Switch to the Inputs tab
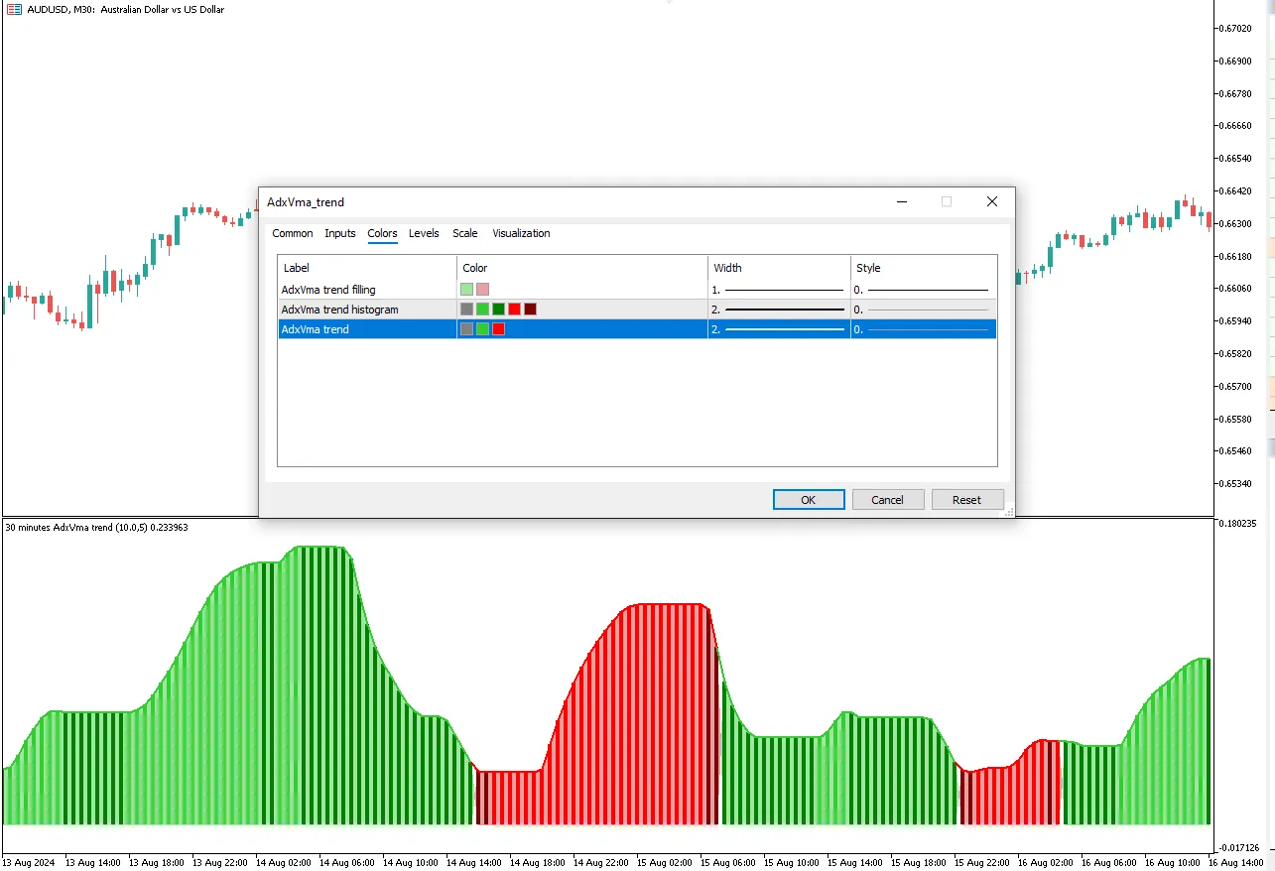1275x871 pixels. coord(340,233)
